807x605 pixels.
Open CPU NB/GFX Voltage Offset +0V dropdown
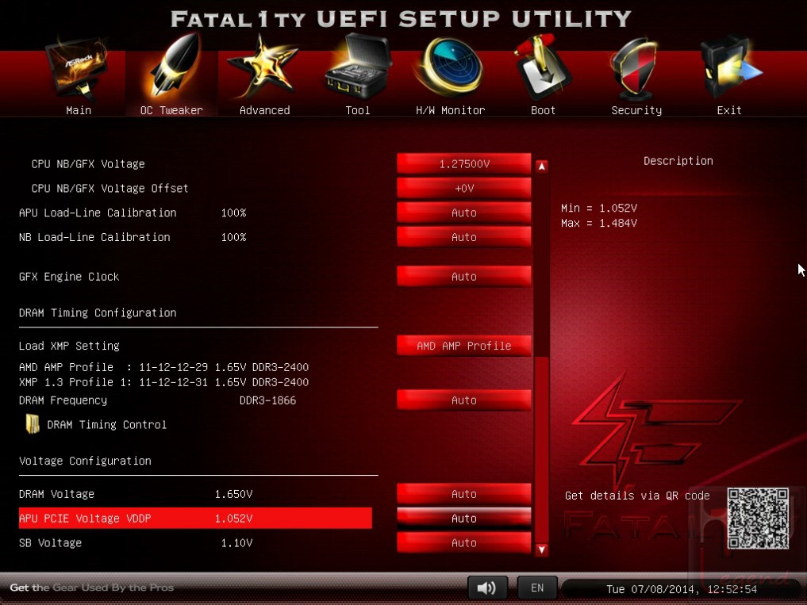click(x=463, y=188)
